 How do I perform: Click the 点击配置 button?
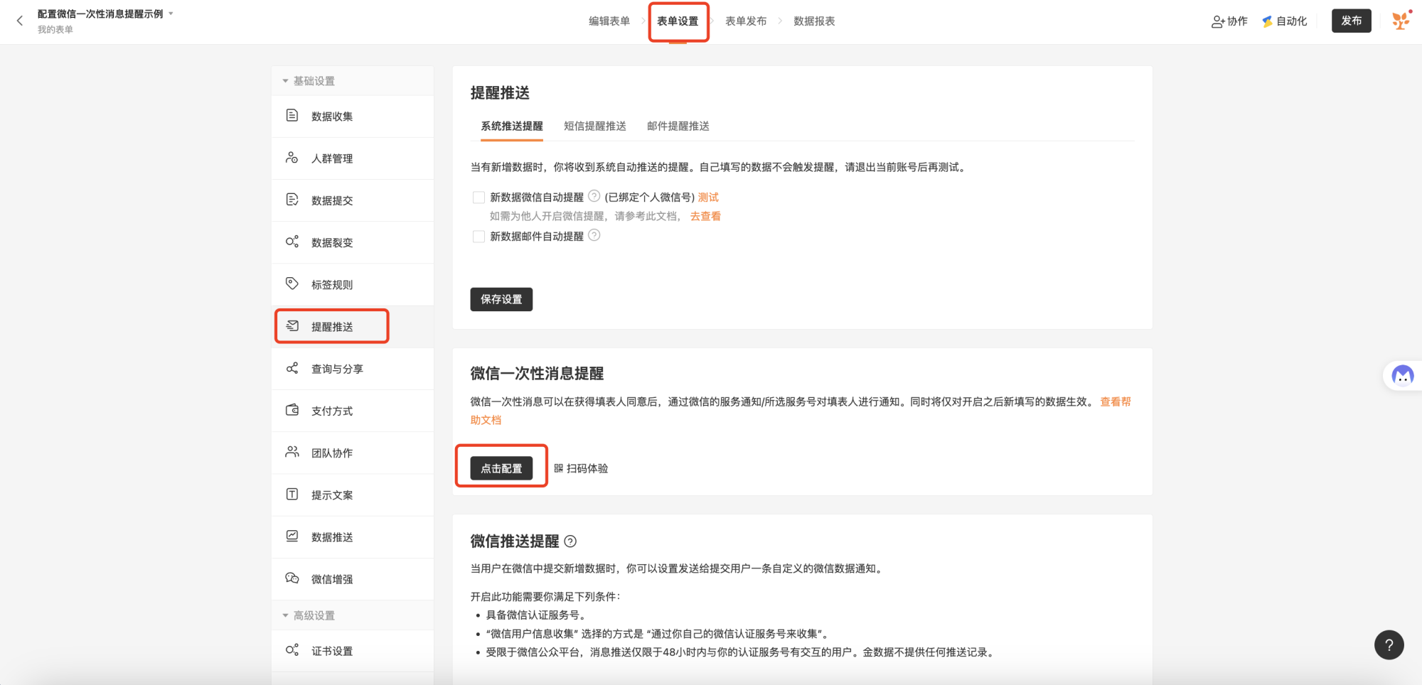pyautogui.click(x=501, y=468)
